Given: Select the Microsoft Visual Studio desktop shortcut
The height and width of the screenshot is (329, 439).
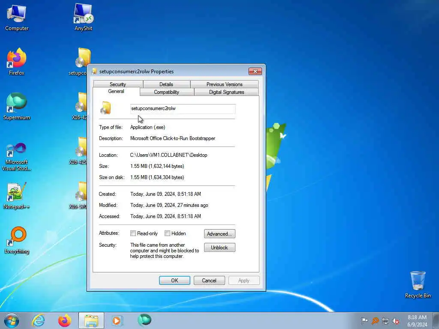Looking at the screenshot, I should pyautogui.click(x=17, y=157).
